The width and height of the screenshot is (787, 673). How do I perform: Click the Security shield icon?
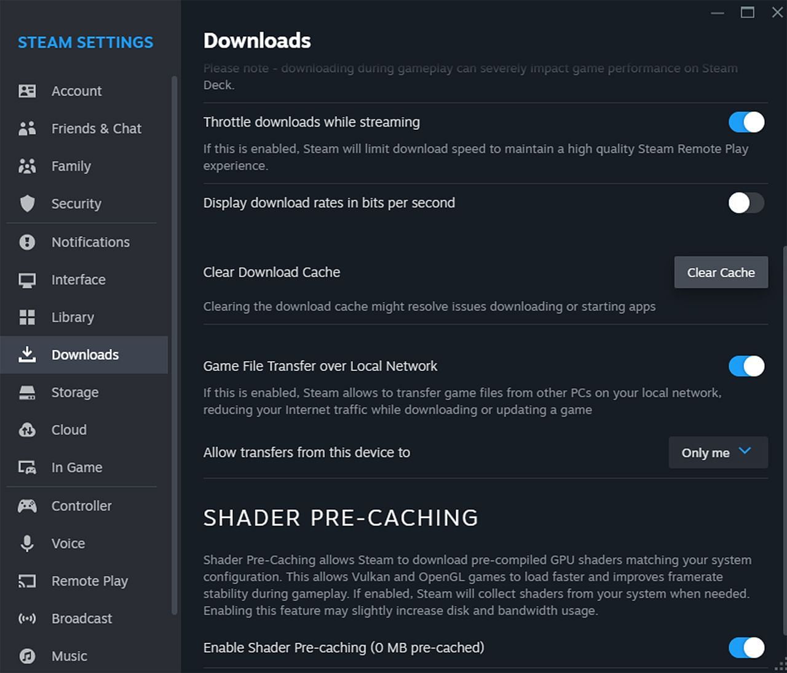tap(27, 204)
